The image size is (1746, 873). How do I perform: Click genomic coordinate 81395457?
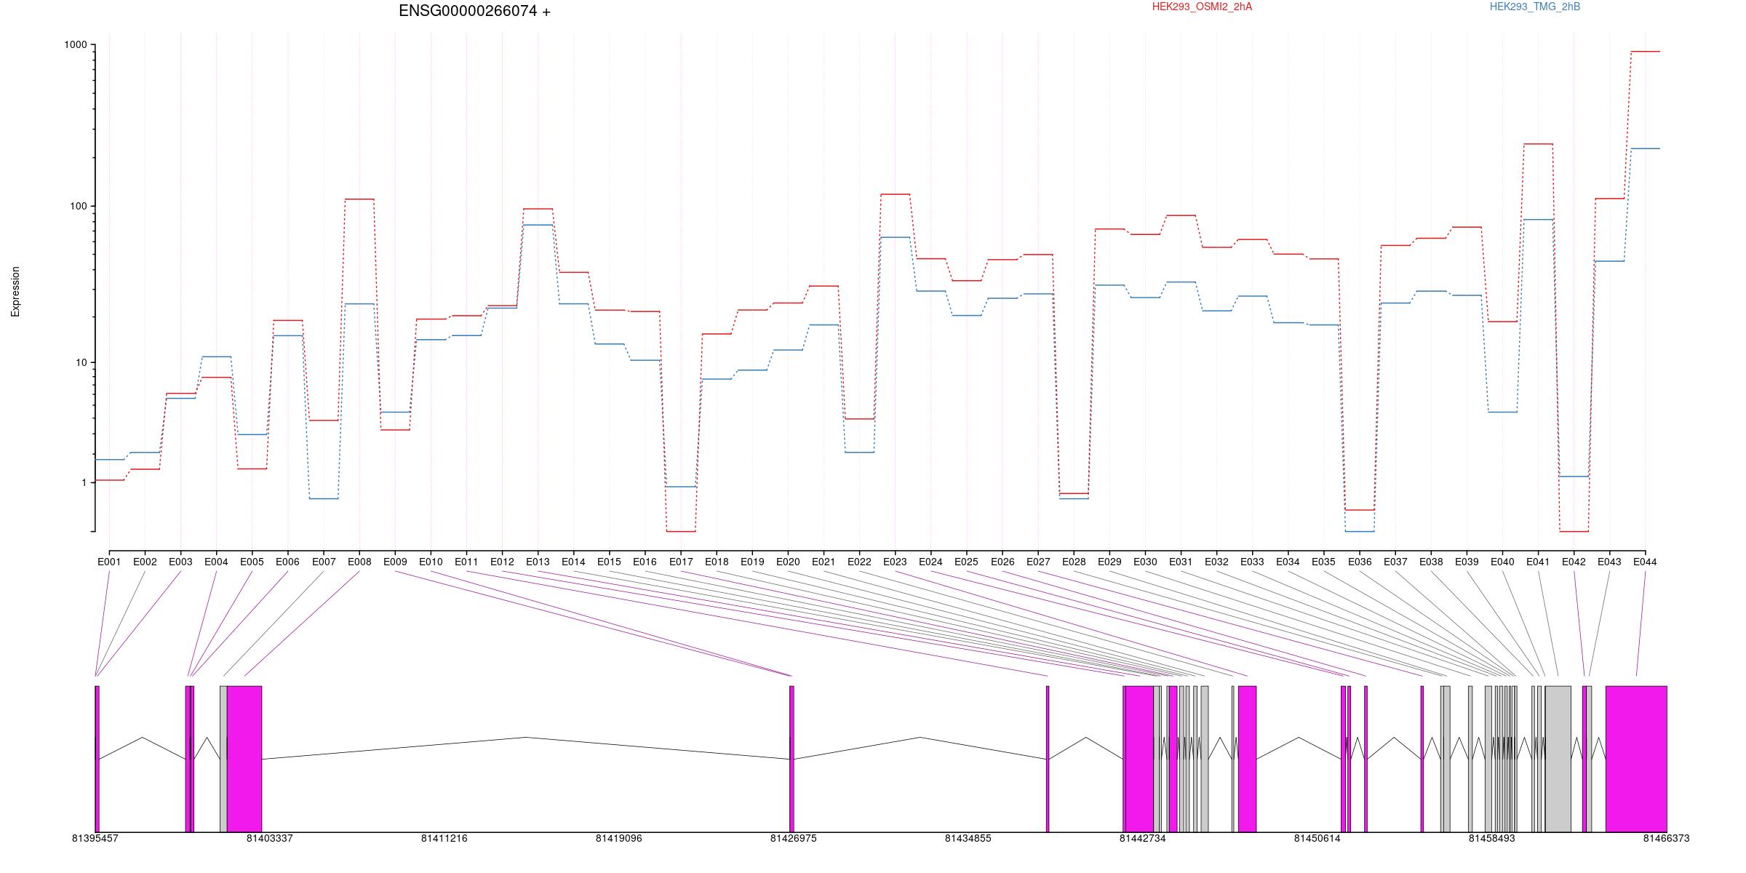click(x=95, y=838)
